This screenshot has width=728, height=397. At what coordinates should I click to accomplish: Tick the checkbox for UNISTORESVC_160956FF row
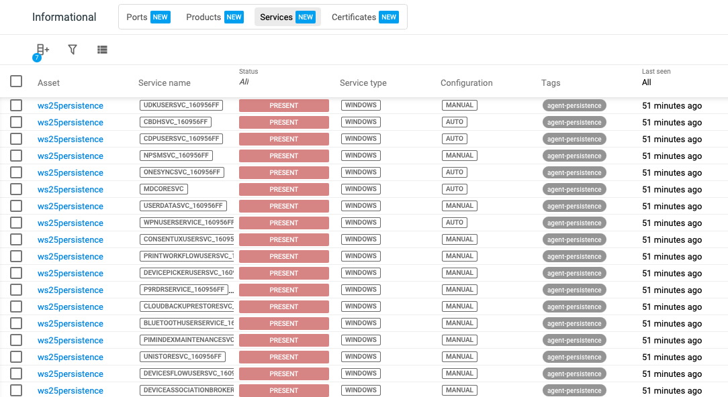(16, 357)
